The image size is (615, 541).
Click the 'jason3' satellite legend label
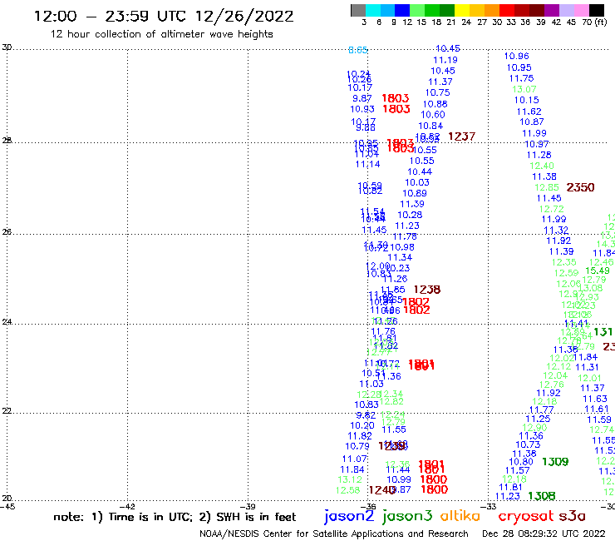pos(407,516)
